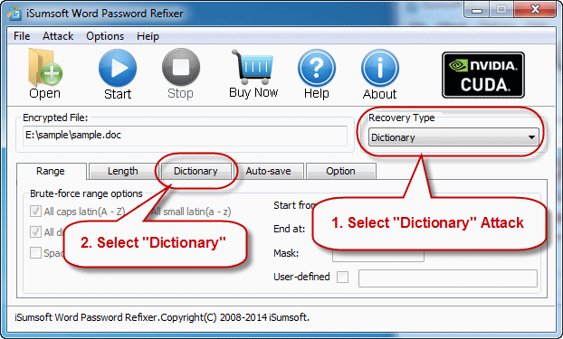This screenshot has width=563, height=339.
Task: Toggle the All digits checkbox
Action: (35, 231)
